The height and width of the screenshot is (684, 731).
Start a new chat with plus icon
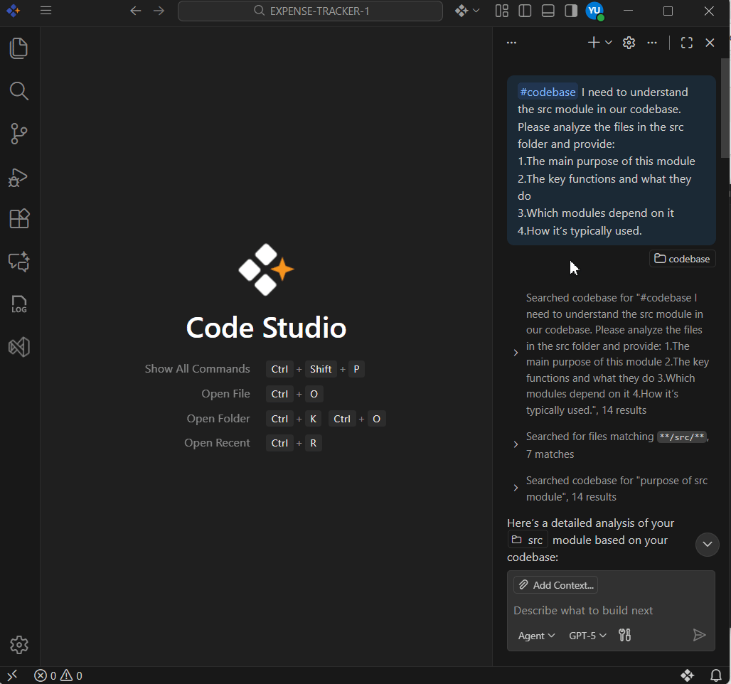(x=594, y=43)
